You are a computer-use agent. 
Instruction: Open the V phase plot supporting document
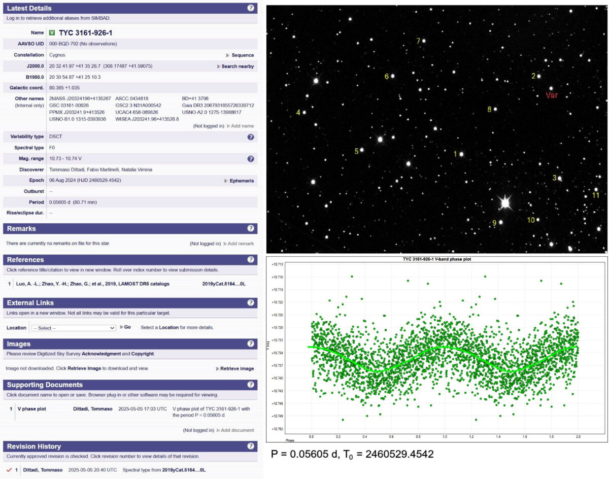(31, 408)
